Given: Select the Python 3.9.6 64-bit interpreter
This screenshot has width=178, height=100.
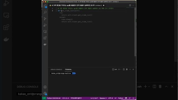Looking at the screenshot, I should click(54, 98).
